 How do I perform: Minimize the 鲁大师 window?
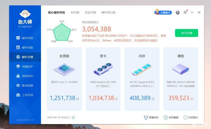pyautogui.click(x=192, y=12)
